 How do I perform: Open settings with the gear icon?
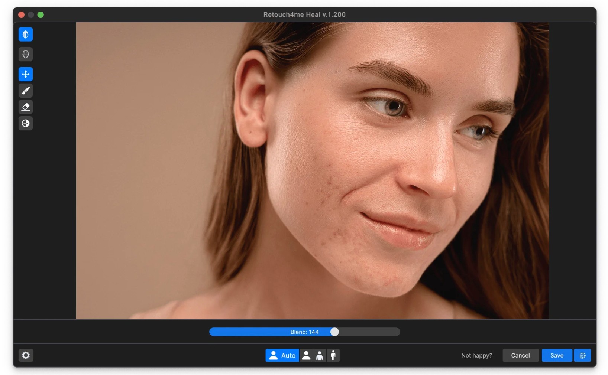pos(26,355)
